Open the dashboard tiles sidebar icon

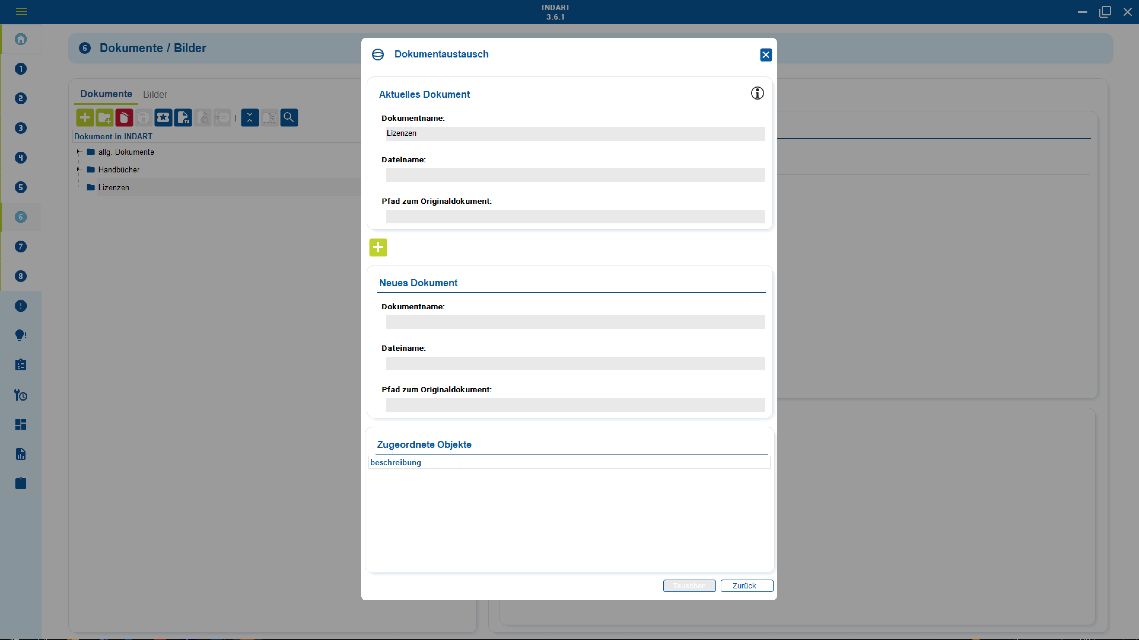point(21,424)
